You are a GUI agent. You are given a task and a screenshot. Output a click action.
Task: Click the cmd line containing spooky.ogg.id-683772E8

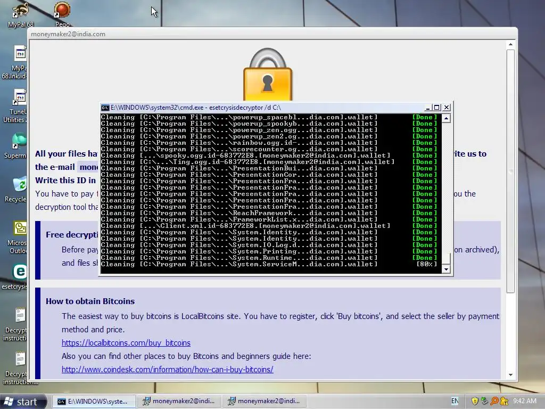tap(246, 156)
